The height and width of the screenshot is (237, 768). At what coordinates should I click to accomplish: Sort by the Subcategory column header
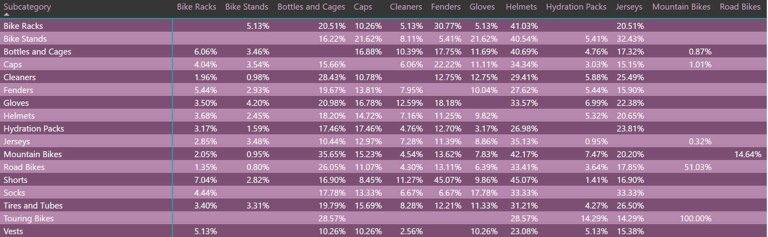(27, 7)
